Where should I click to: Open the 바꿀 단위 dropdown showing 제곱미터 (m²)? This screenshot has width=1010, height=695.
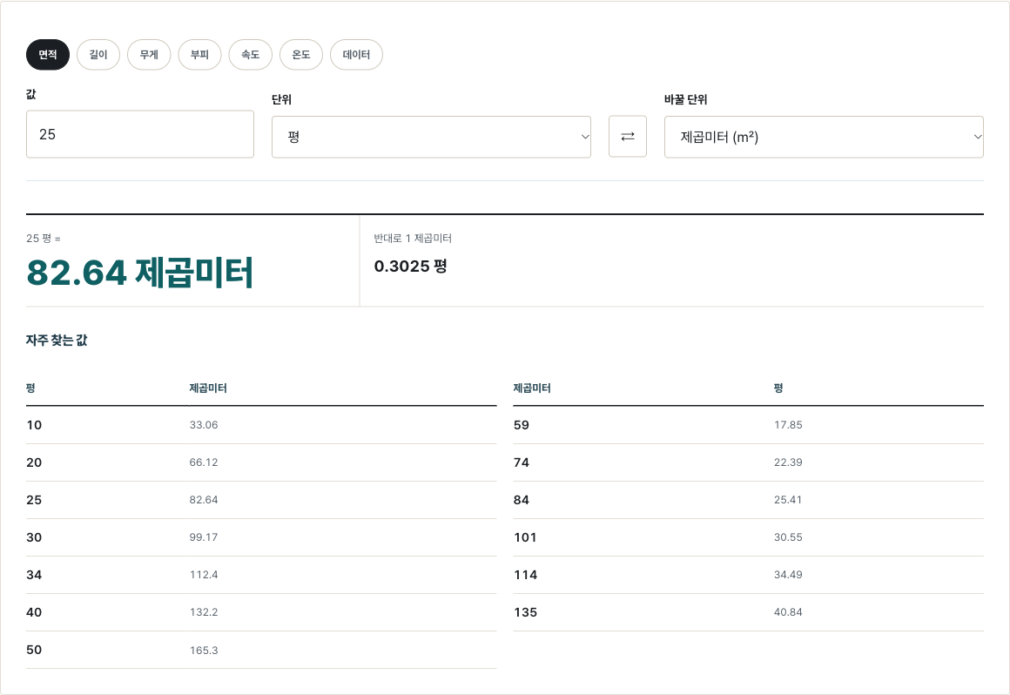824,137
